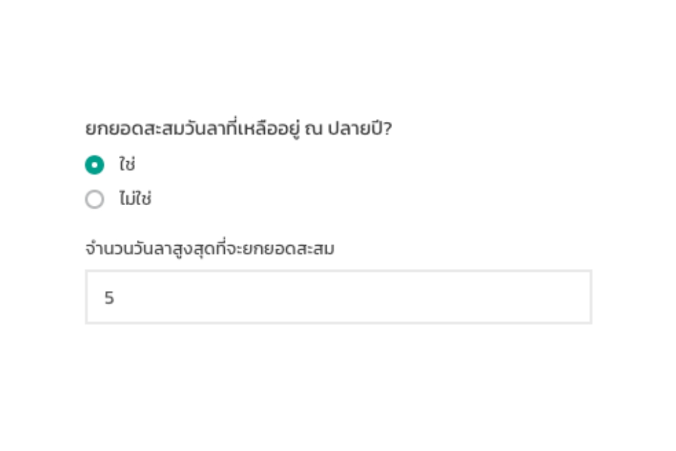
Task: Enable leave carry-over by selecting "ใช่"
Action: pos(95,165)
